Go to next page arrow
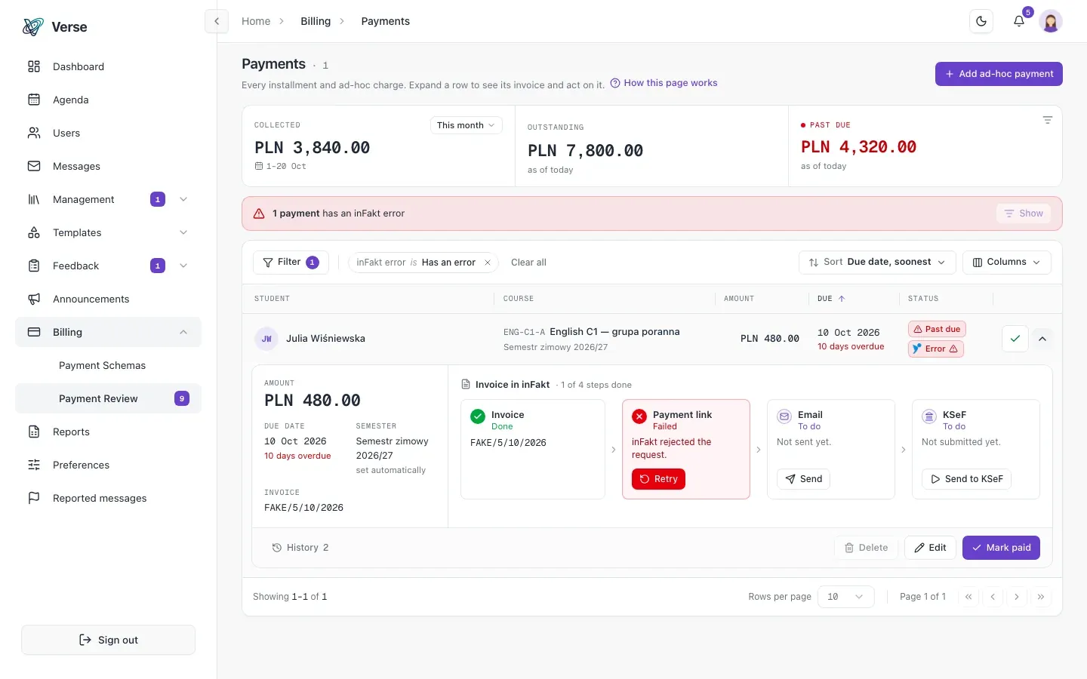 (x=1017, y=597)
